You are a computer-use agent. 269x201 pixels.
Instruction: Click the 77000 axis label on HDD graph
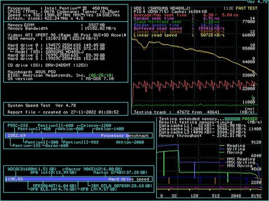[x=249, y=22]
